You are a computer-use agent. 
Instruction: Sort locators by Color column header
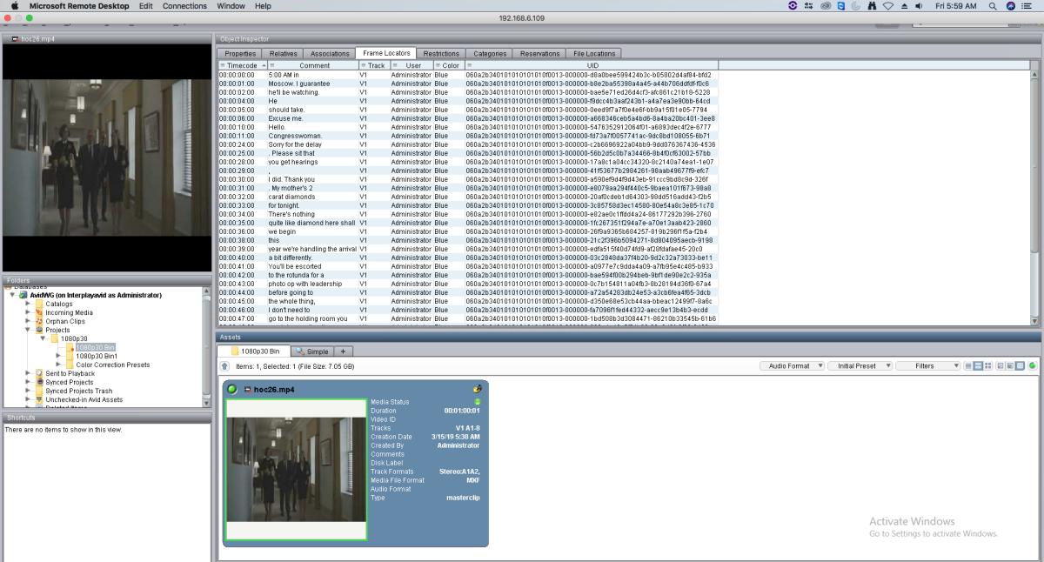click(x=449, y=65)
